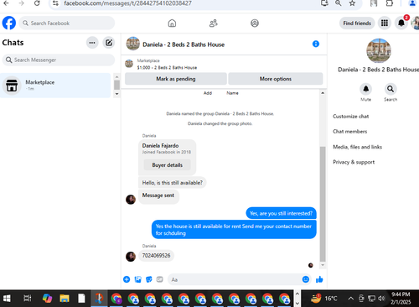Open browser profile avatar icon

click(x=412, y=3)
